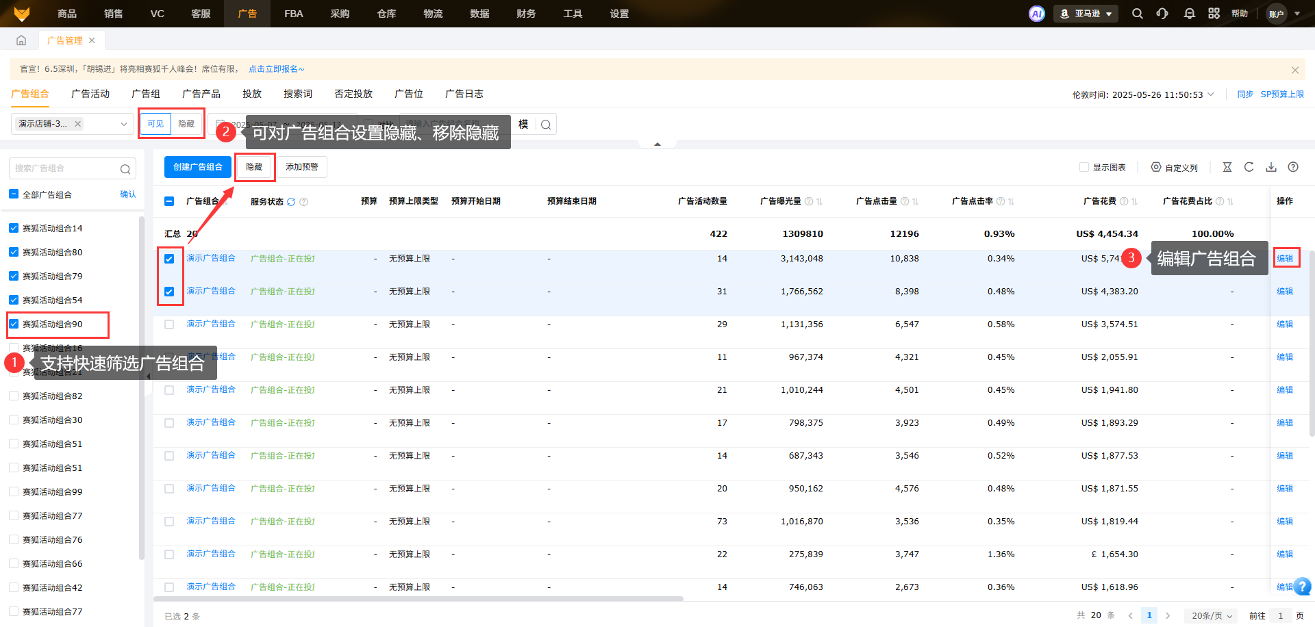Screen dimensions: 1315x627
Task: Open customer service headset icon
Action: [1162, 14]
